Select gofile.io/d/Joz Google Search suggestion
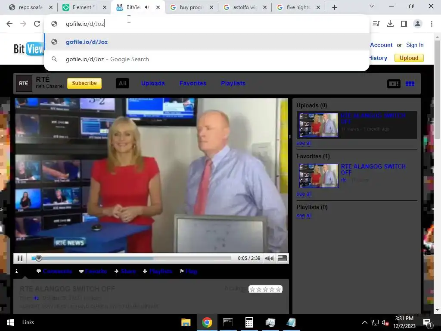441x331 pixels. pos(207,59)
